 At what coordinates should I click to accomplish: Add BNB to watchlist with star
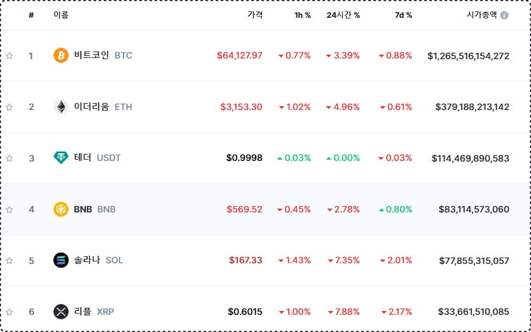(x=10, y=209)
